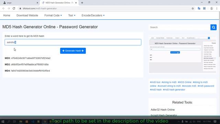Expand the Format Code dropdown
220x124 pixels.
coord(53,15)
